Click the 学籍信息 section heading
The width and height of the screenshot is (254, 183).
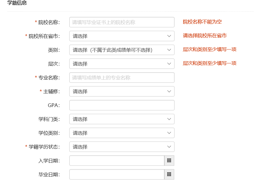click(17, 3)
